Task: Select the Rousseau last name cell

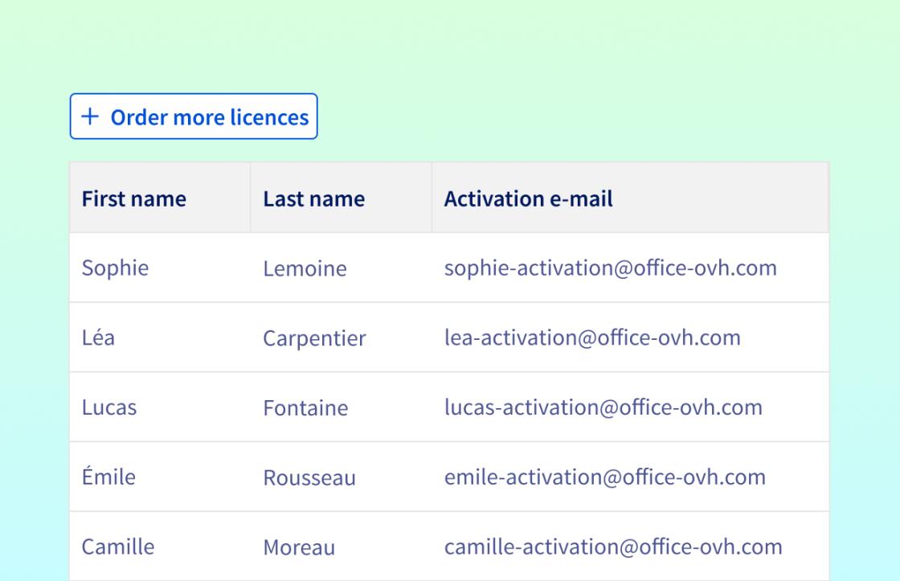Action: [x=309, y=478]
